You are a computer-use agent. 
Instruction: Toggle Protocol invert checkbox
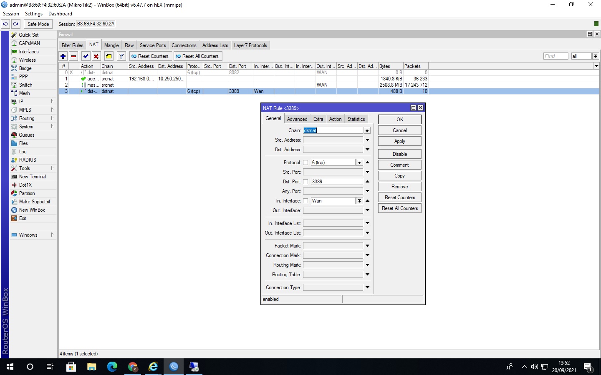click(306, 162)
